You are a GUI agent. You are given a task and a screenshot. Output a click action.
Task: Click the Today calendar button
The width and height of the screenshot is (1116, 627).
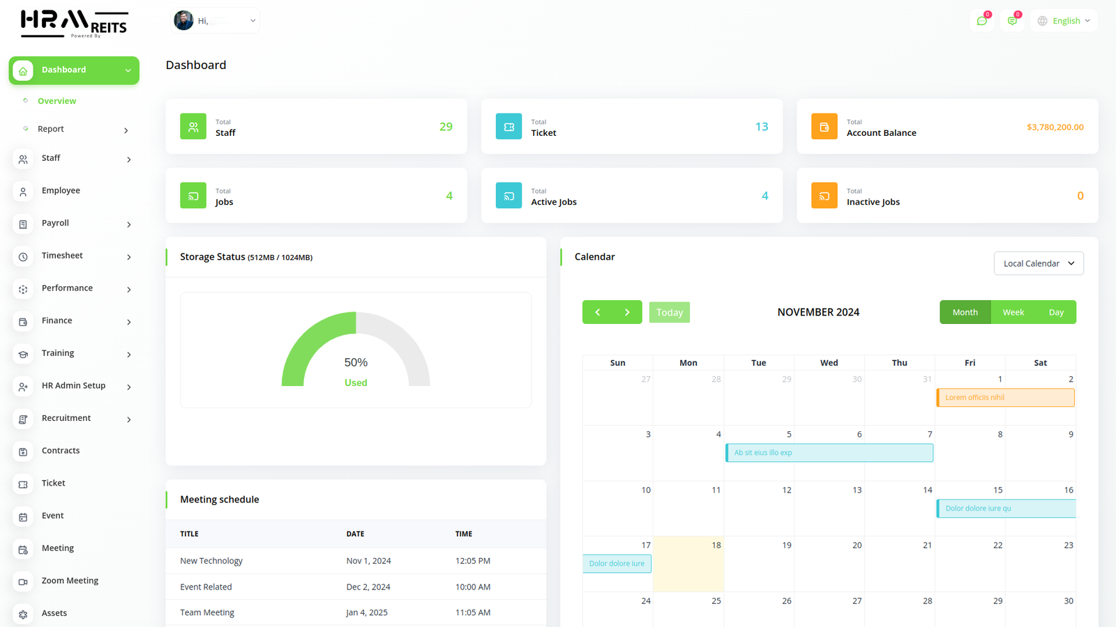(x=669, y=312)
